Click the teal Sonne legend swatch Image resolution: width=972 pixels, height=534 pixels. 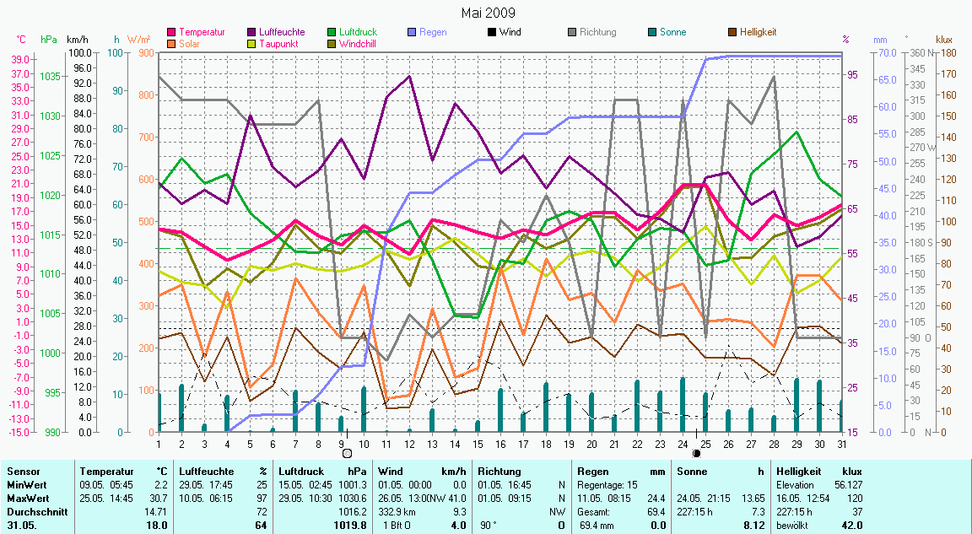tap(652, 32)
